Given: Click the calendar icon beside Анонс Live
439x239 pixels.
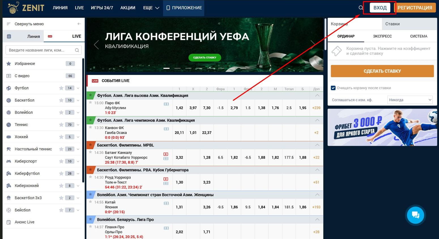Looking at the screenshot, I should (9, 222).
